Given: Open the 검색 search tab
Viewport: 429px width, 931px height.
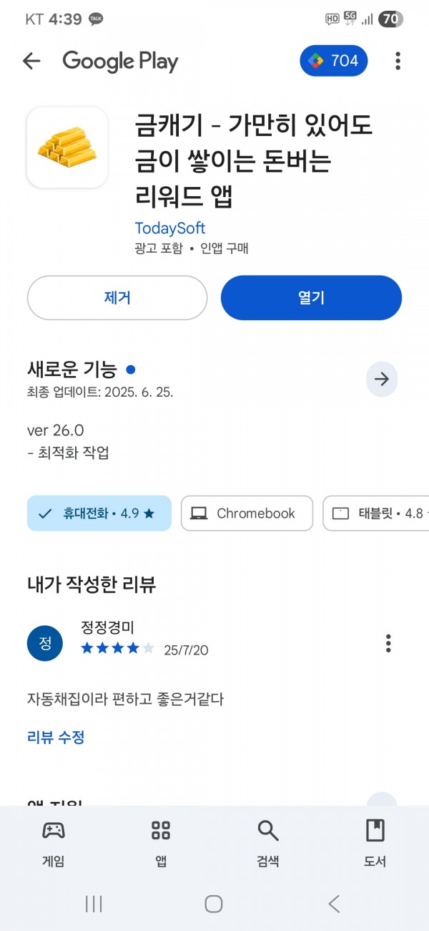Looking at the screenshot, I should (268, 844).
